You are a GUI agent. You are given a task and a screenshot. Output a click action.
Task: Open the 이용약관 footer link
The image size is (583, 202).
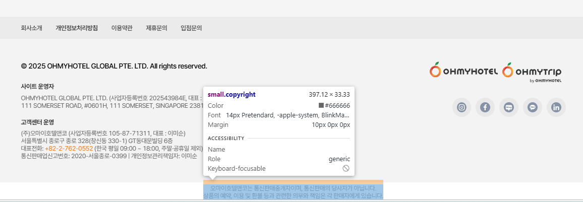[x=122, y=28]
